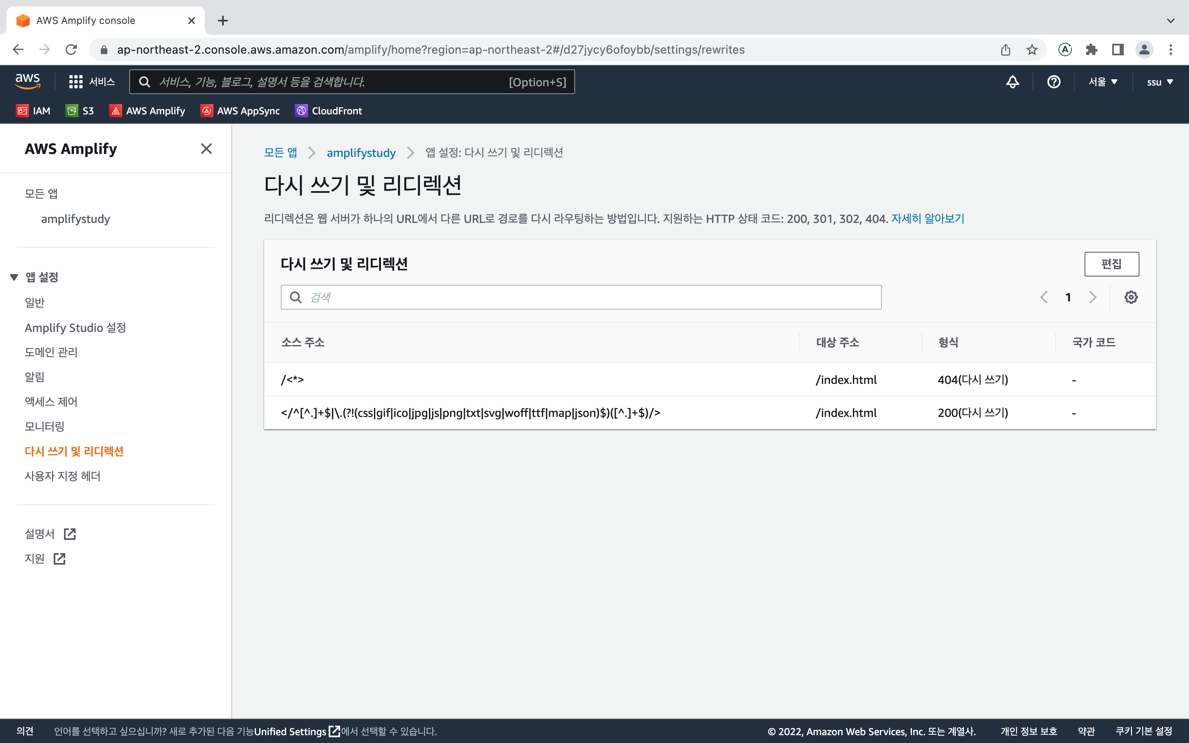Open Chrome three-dot menu
The width and height of the screenshot is (1189, 743).
pyautogui.click(x=1171, y=50)
